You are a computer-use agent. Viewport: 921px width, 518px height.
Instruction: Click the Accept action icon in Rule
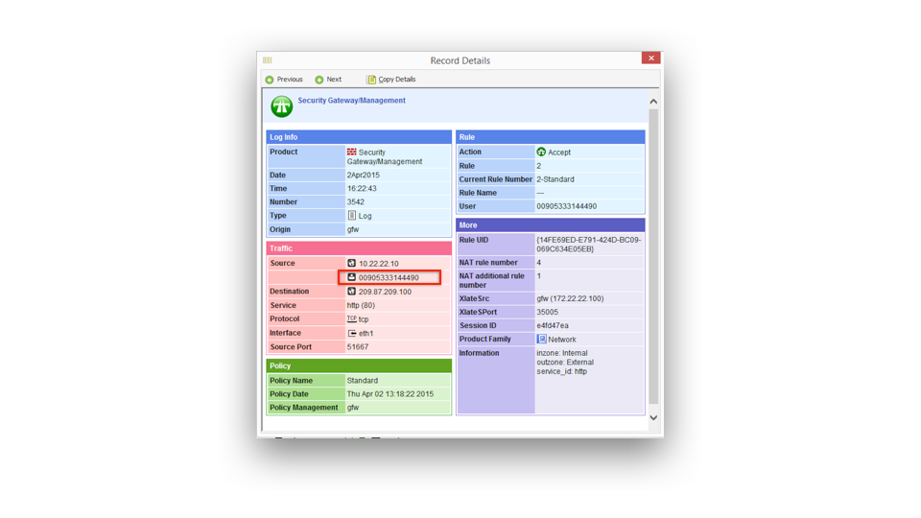tap(541, 153)
